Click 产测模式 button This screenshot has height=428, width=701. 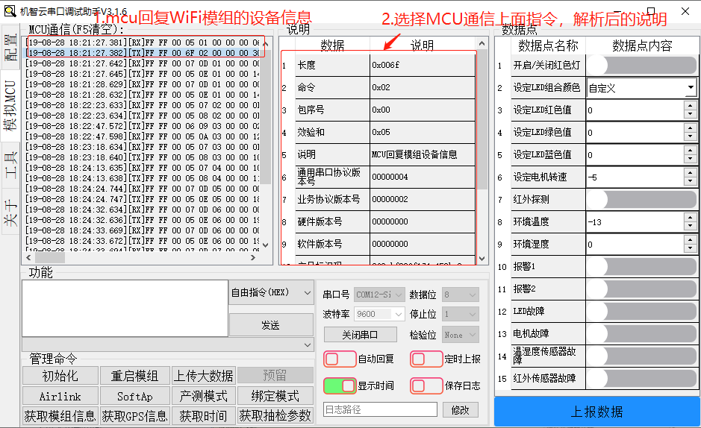203,397
